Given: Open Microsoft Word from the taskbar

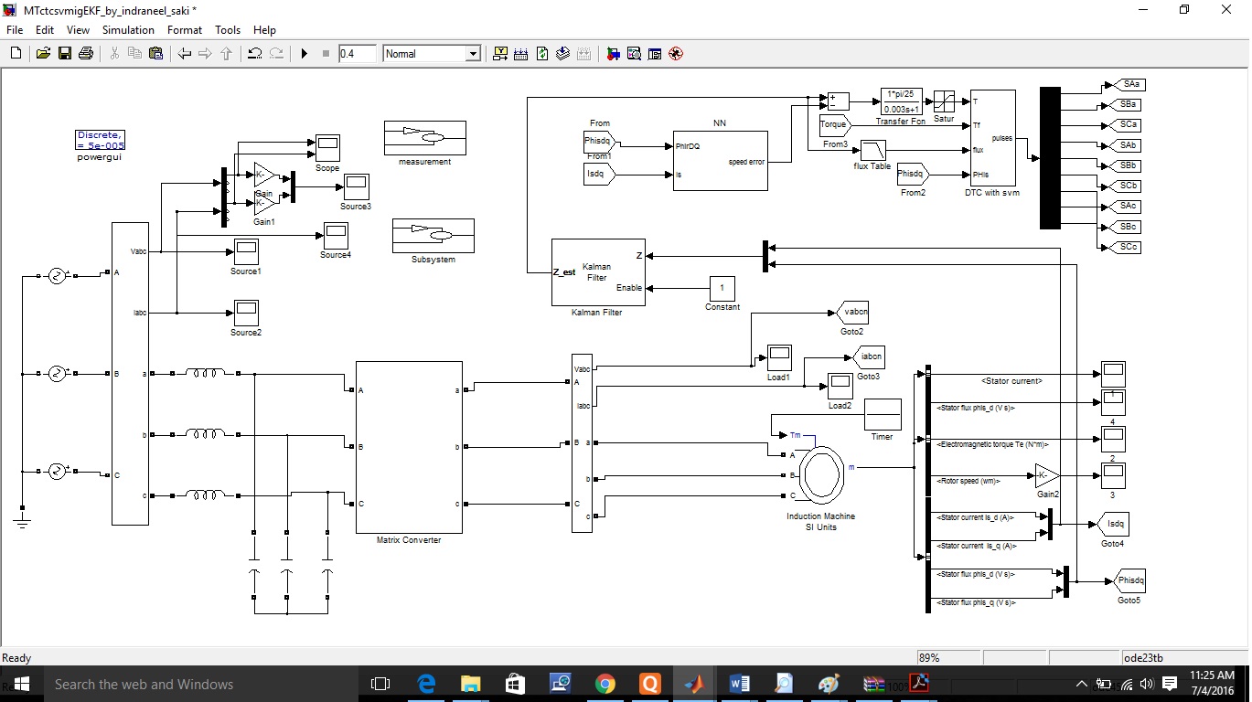Looking at the screenshot, I should coord(739,684).
